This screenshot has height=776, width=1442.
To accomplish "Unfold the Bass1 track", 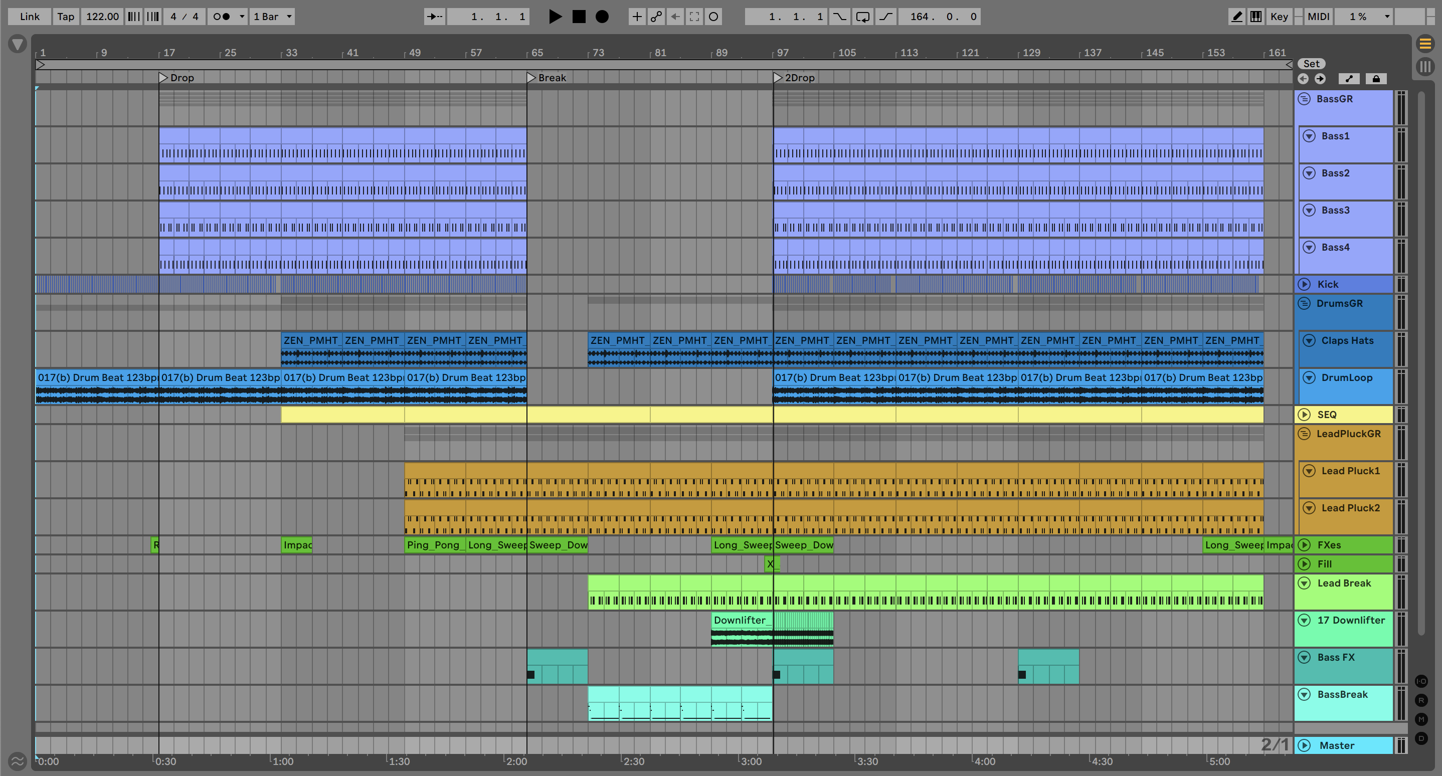I will tap(1309, 136).
